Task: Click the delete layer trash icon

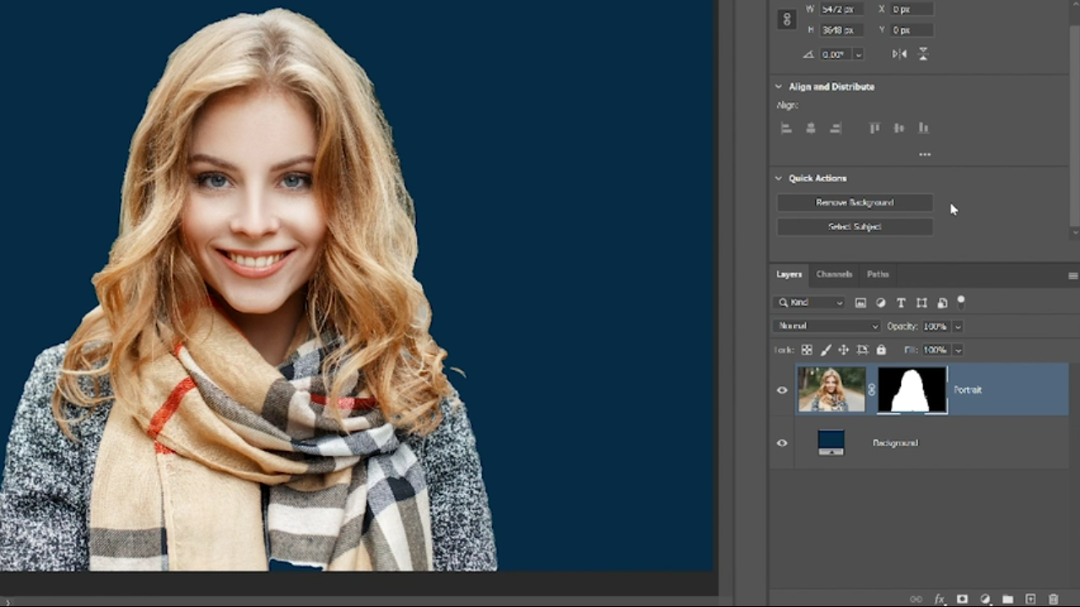Action: (1053, 599)
